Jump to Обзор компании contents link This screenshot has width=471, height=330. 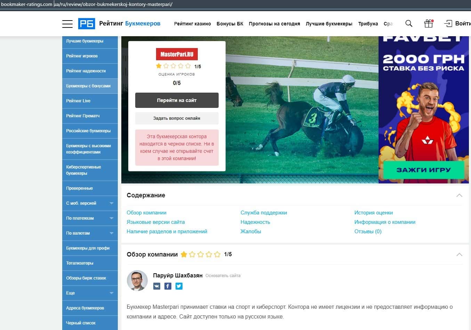[146, 213]
